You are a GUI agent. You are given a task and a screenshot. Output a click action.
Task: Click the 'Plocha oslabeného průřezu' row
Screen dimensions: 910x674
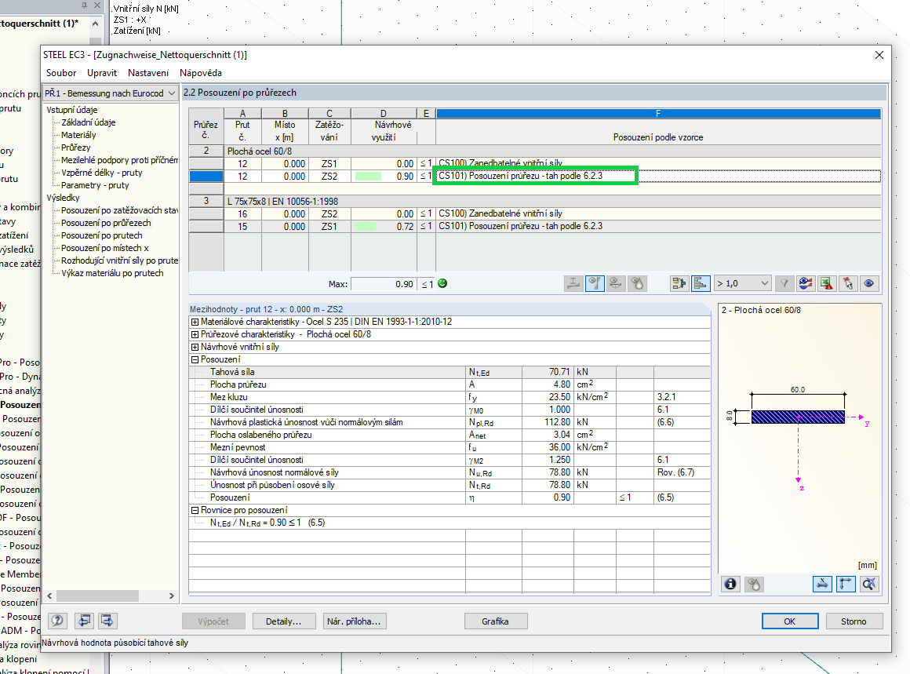(450, 435)
